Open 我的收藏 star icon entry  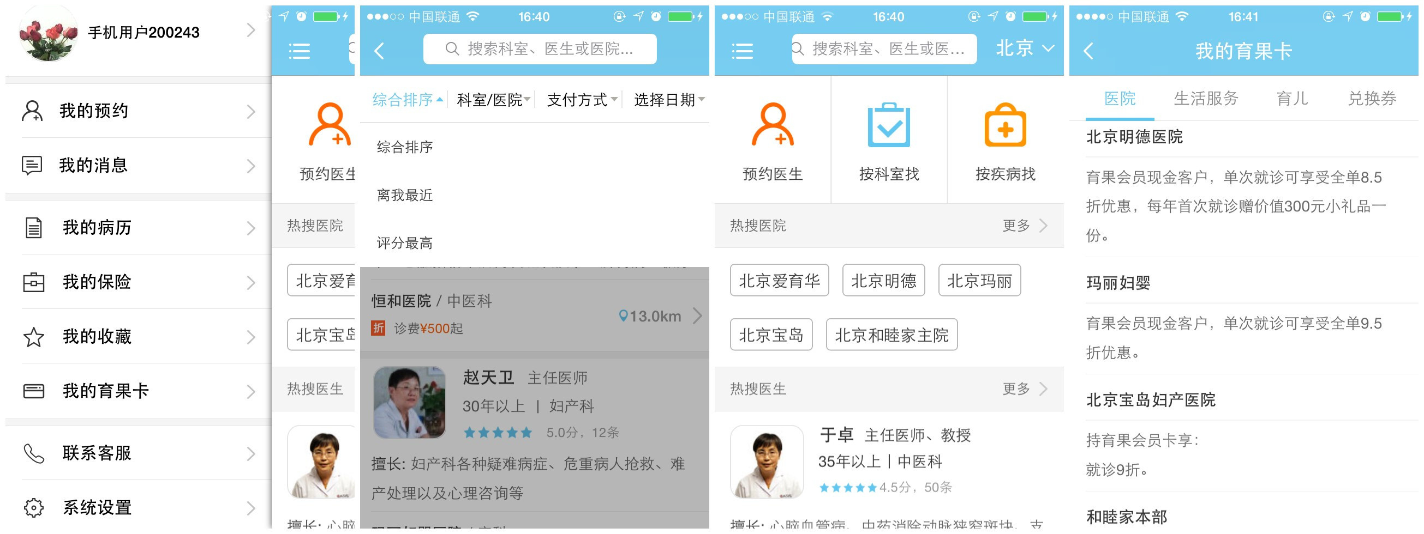click(138, 336)
